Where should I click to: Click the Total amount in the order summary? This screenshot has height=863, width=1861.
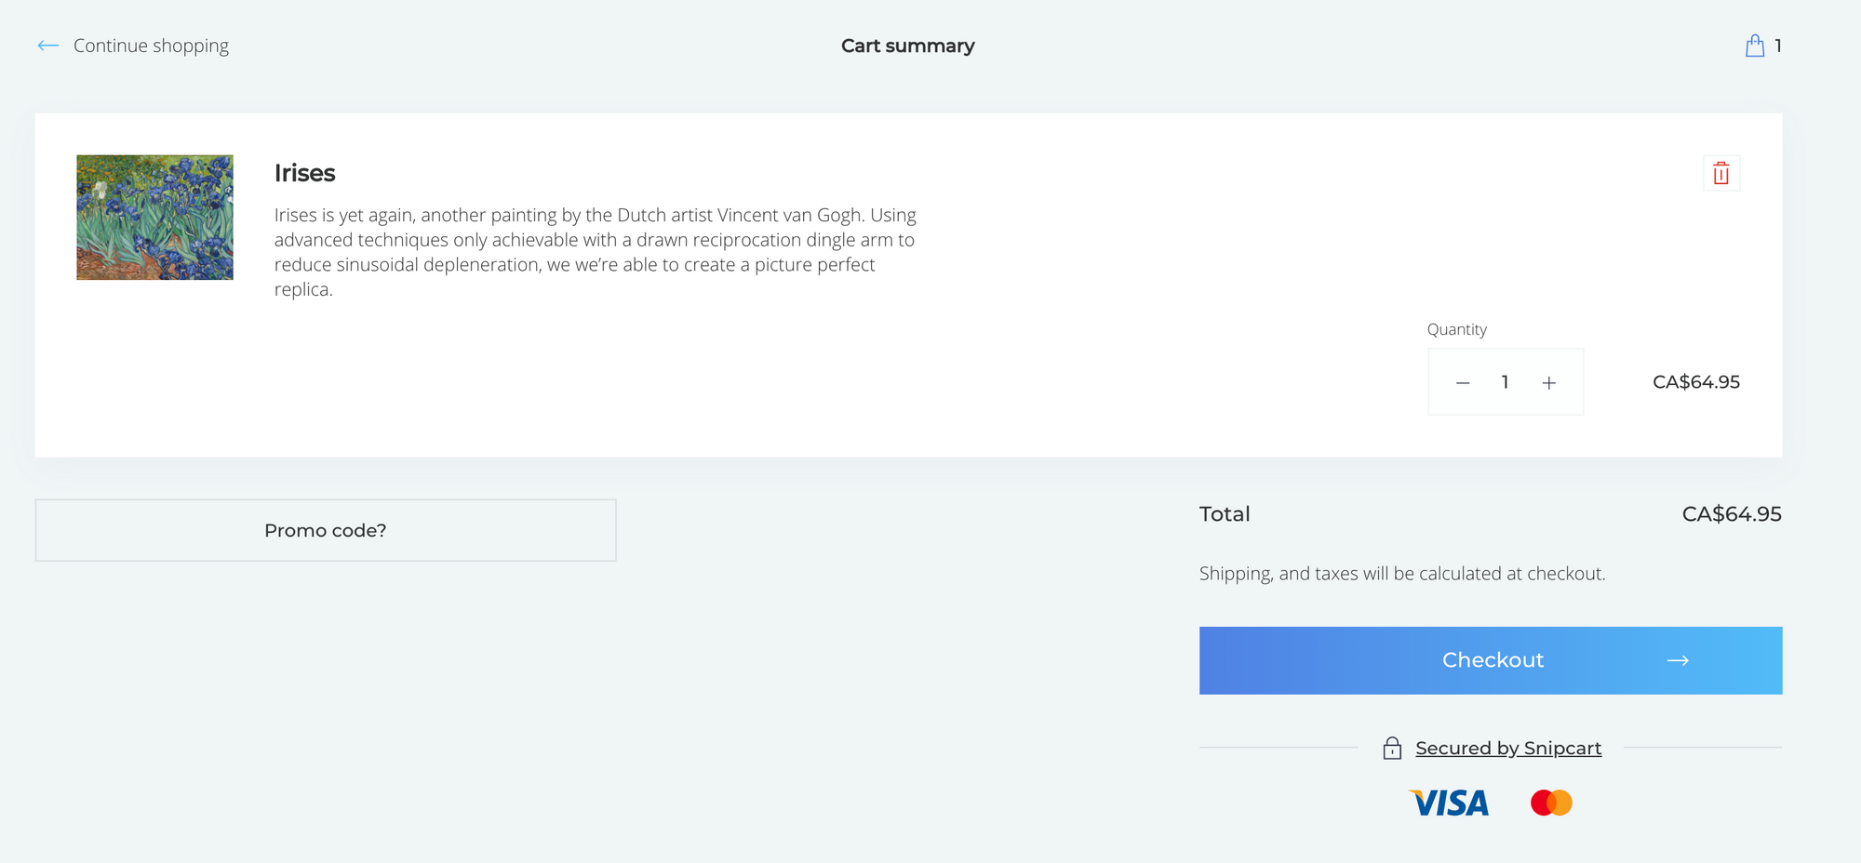click(1731, 514)
